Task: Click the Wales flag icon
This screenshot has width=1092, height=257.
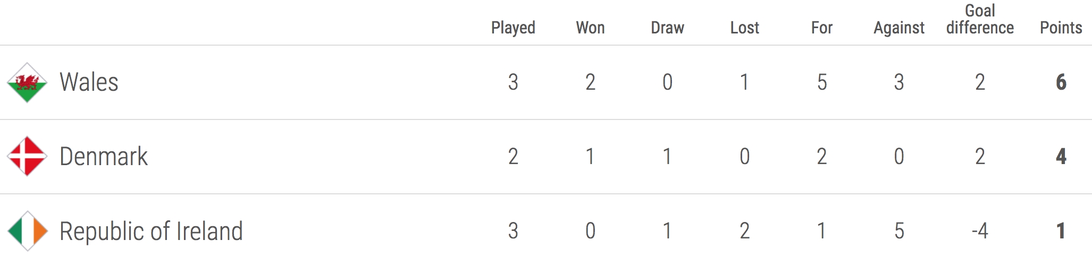Action: pyautogui.click(x=27, y=82)
